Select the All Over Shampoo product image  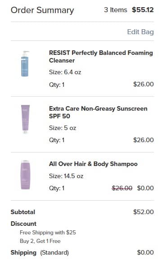pos(25,175)
